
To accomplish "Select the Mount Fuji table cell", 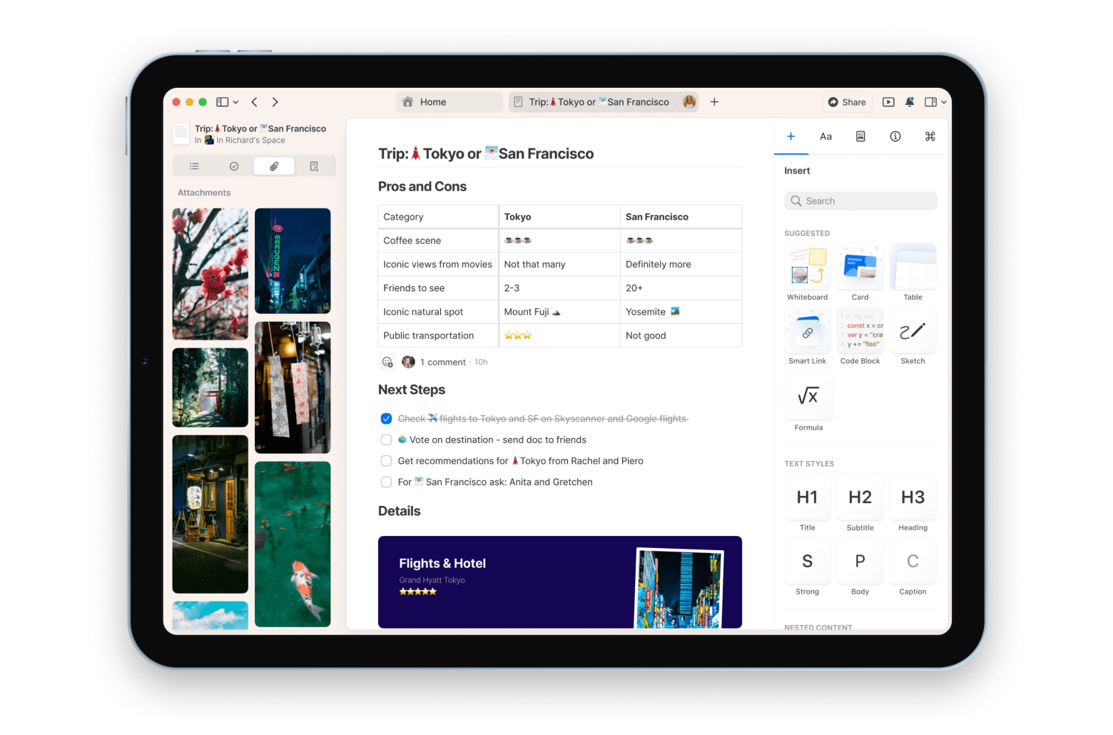I will 559,312.
